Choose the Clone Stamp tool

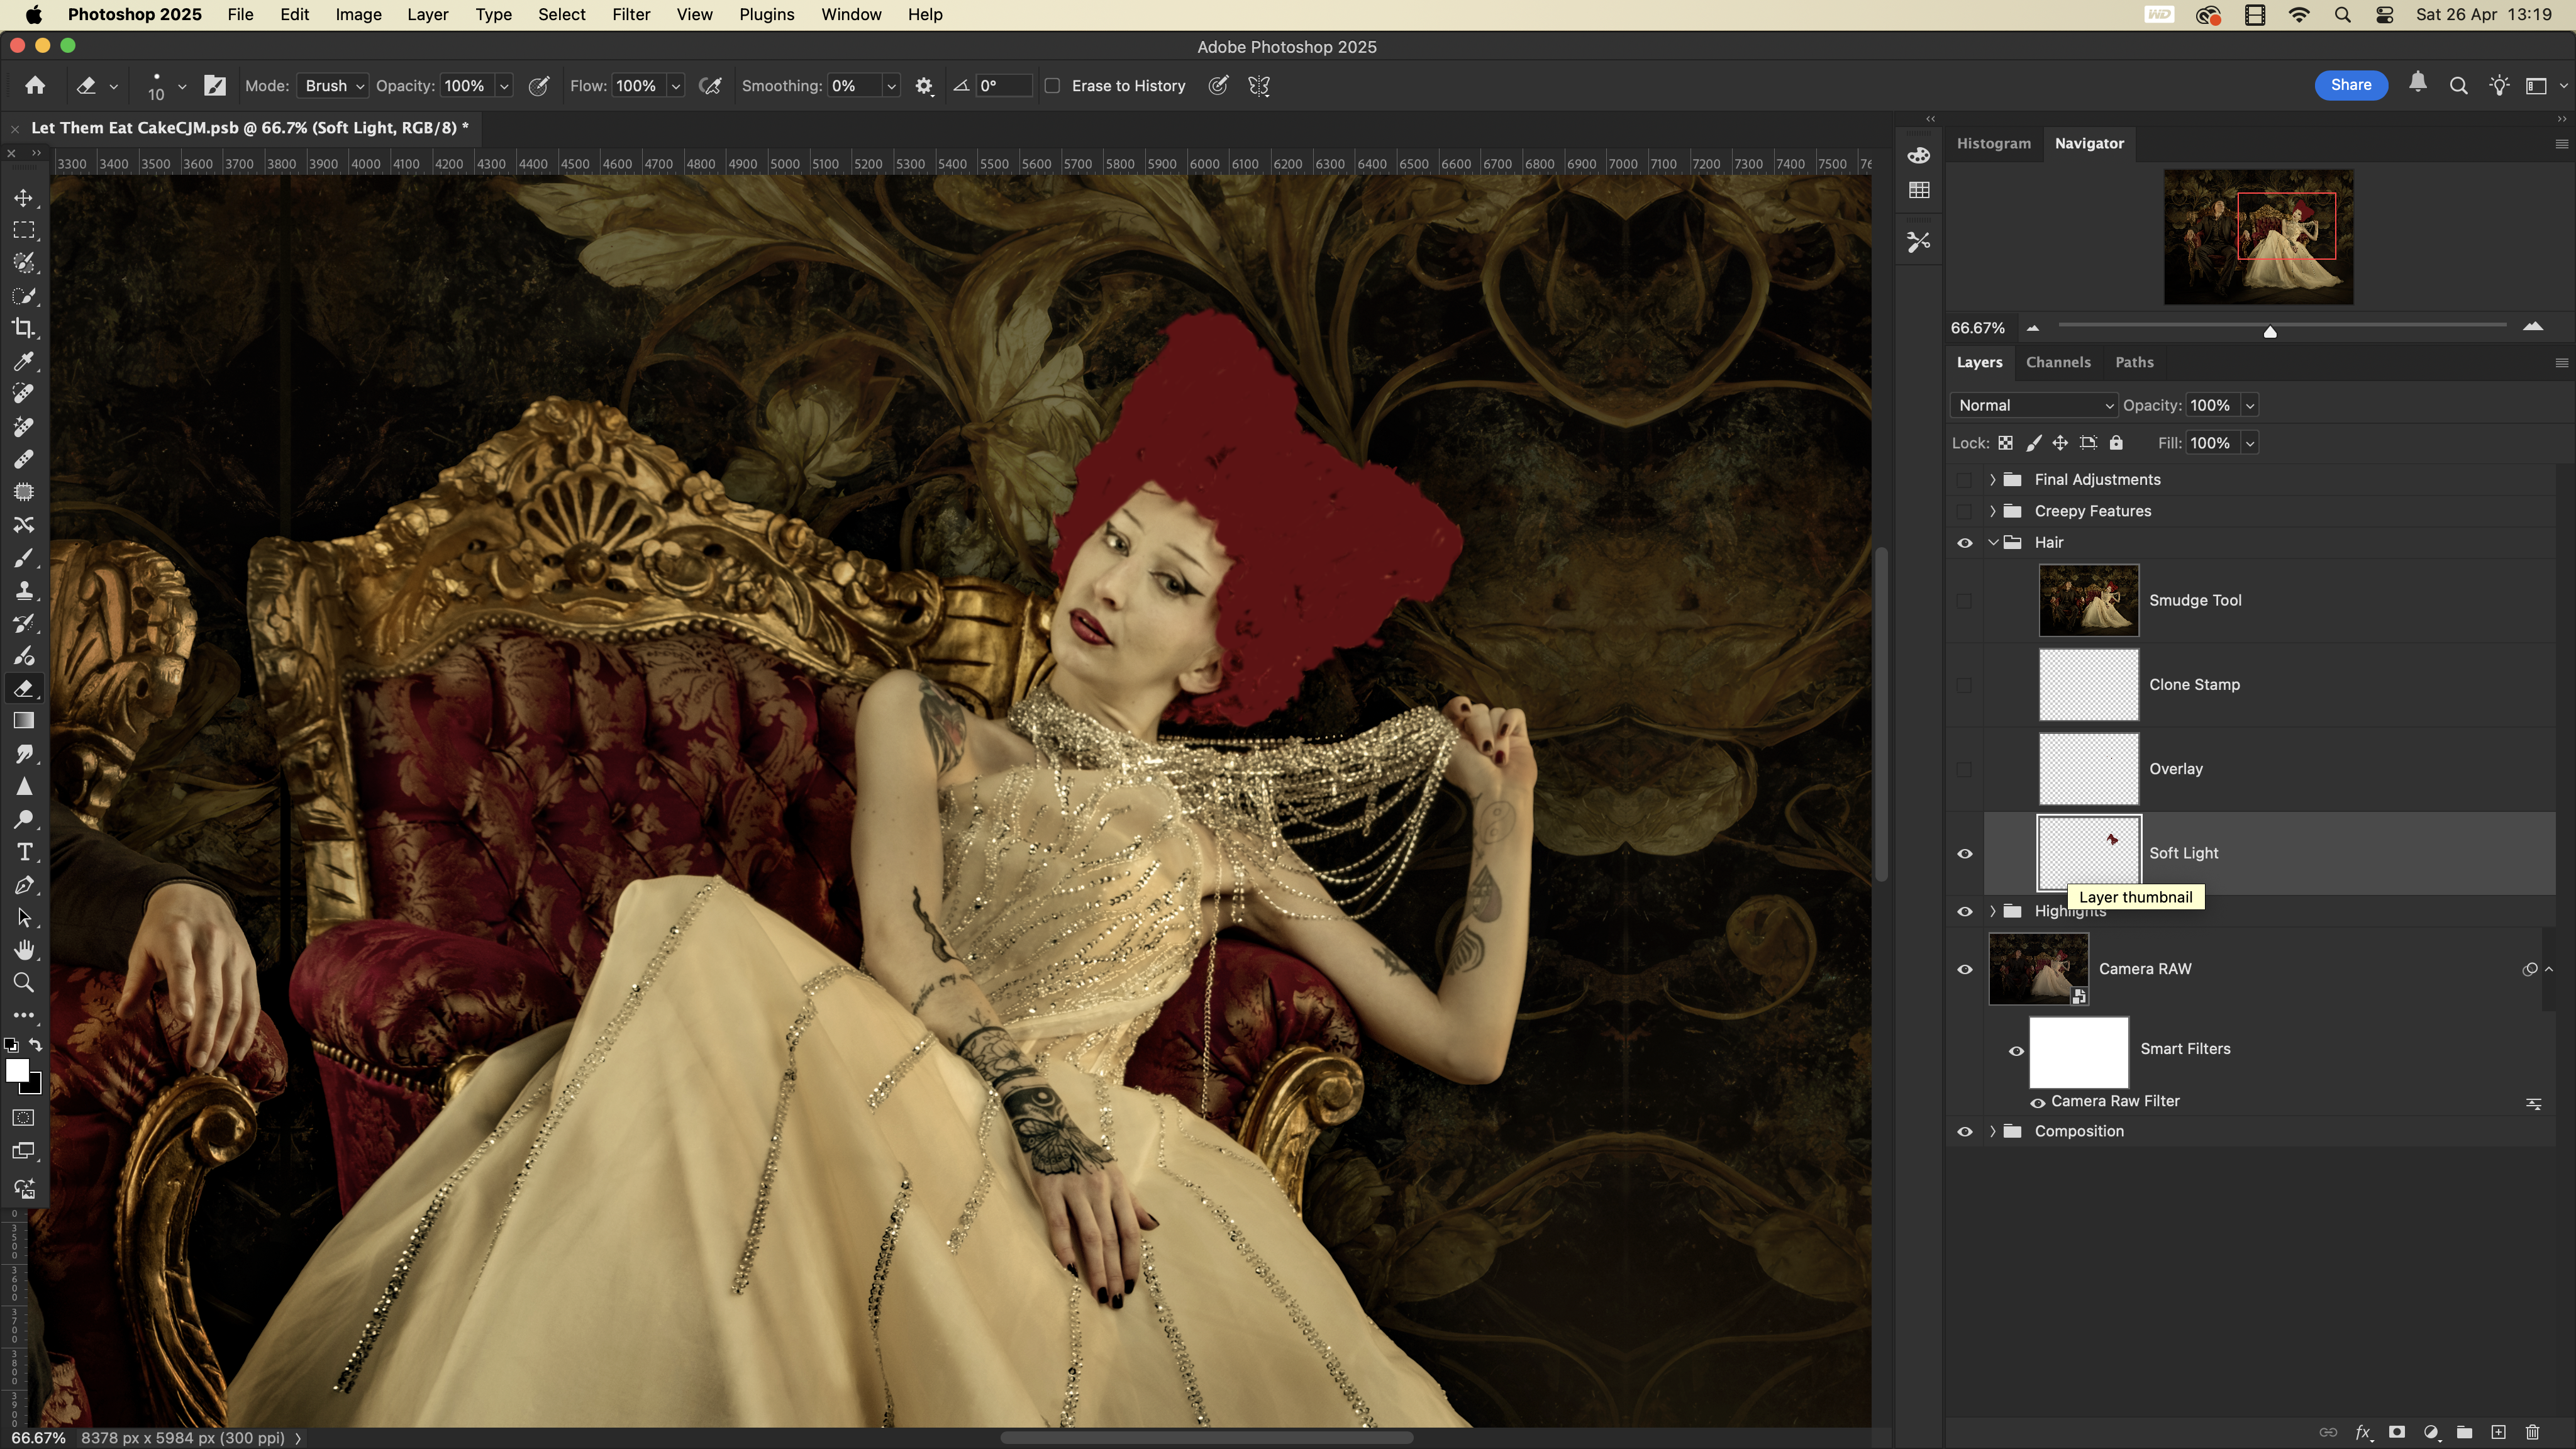[x=24, y=590]
